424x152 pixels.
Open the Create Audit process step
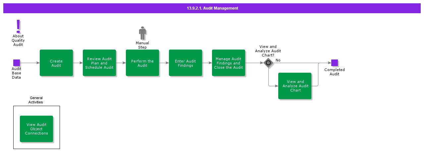tap(56, 63)
